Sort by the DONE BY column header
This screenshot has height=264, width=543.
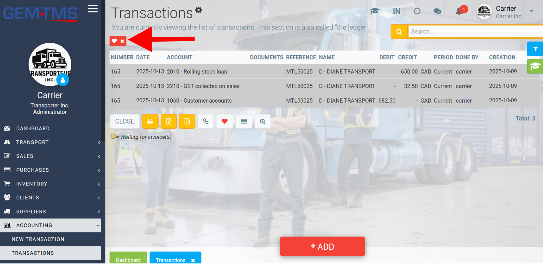coord(467,57)
